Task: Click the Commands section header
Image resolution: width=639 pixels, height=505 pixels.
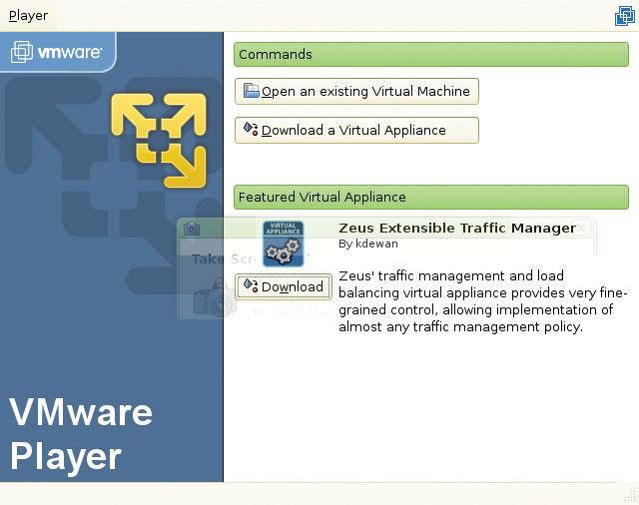Action: 431,54
